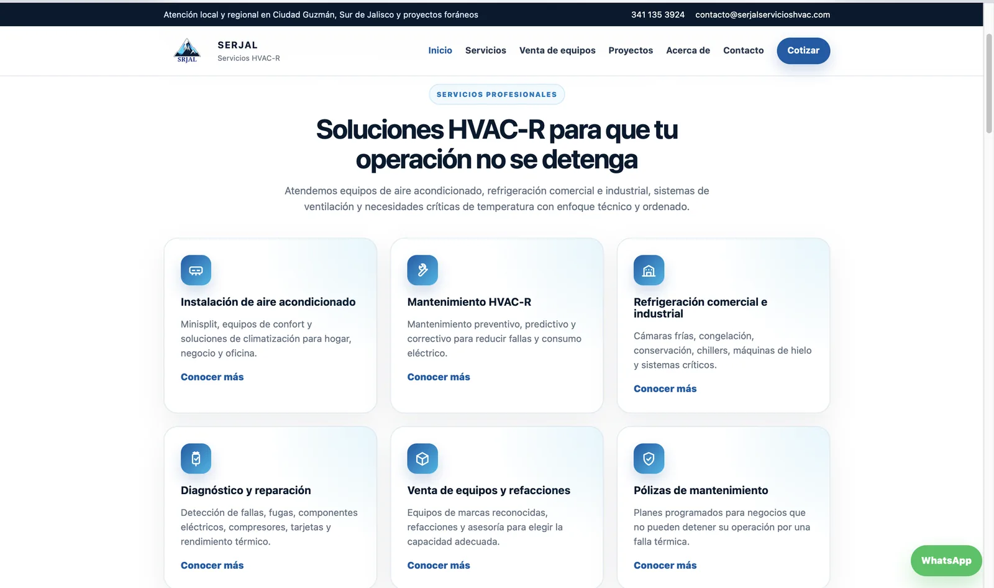Go to Contacto in the header

pos(743,50)
